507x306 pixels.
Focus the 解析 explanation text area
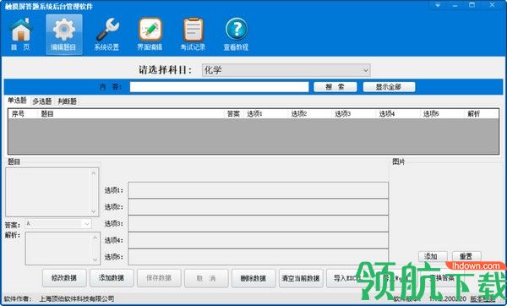[x=63, y=249]
